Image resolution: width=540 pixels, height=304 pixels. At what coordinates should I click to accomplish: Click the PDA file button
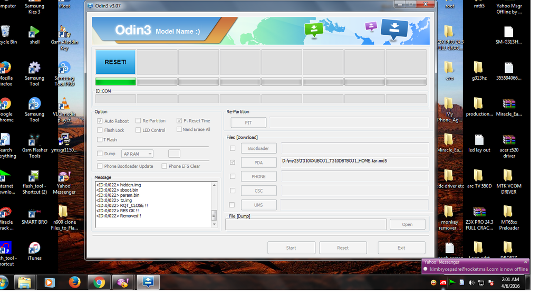[x=258, y=163]
